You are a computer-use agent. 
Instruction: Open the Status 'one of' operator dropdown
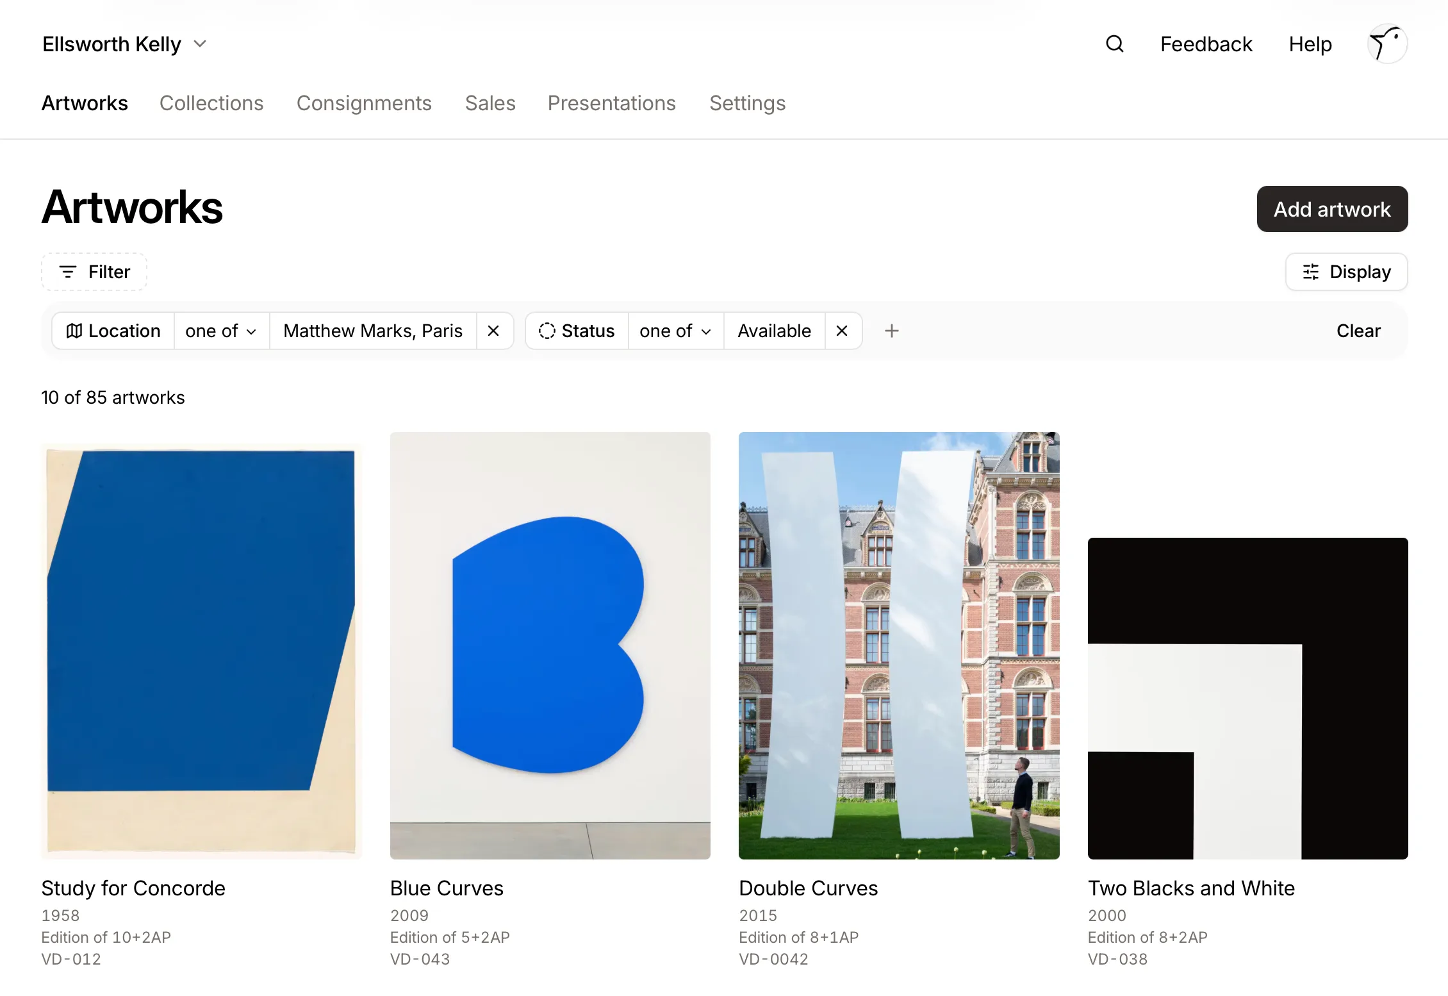pos(675,331)
